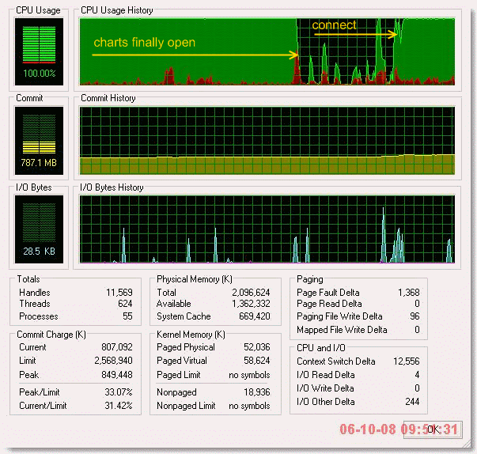Click the Commit Charge (K) group heading
Image resolution: width=477 pixels, height=454 pixels.
point(51,335)
